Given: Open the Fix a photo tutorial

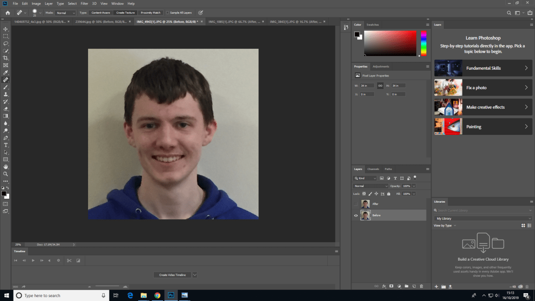Looking at the screenshot, I should pos(482,88).
